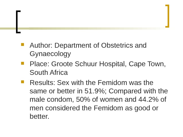Click the bullet beside the Author line
The height and width of the screenshot is (137, 183).
point(22,44)
